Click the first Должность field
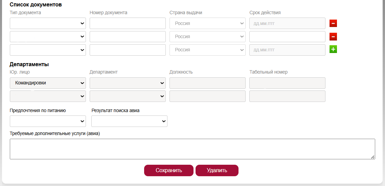 [207, 83]
